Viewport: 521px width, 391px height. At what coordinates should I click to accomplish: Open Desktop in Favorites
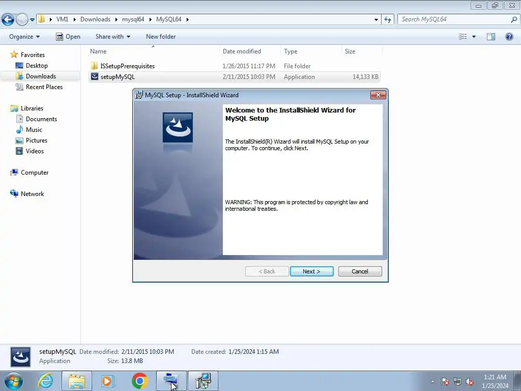coord(37,66)
